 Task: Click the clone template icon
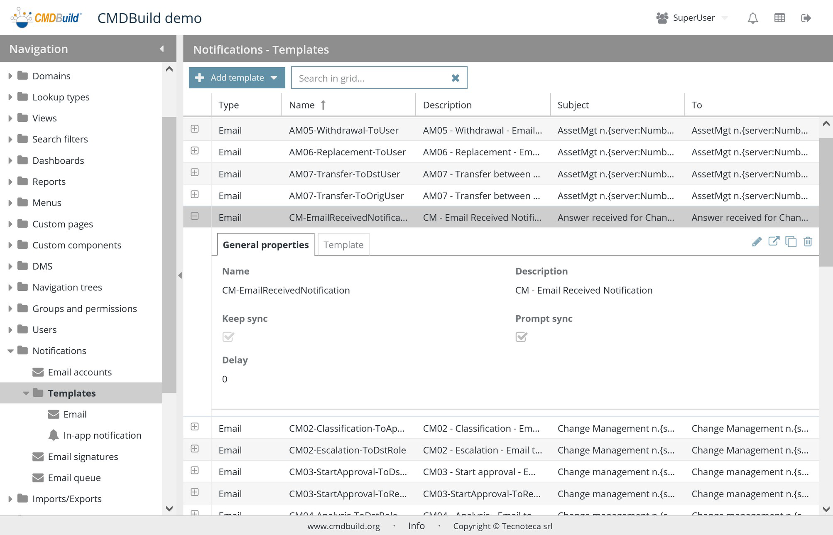point(791,242)
